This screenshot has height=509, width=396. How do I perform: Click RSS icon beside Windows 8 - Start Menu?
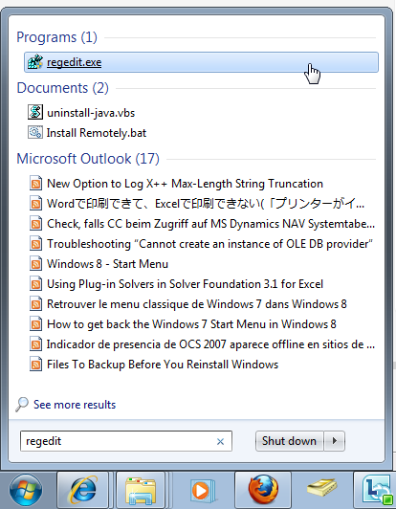pyautogui.click(x=35, y=264)
